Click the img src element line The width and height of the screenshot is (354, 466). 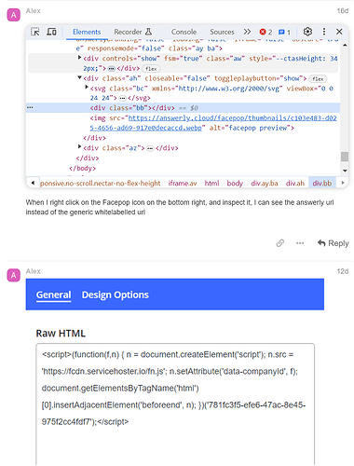pyautogui.click(x=213, y=123)
